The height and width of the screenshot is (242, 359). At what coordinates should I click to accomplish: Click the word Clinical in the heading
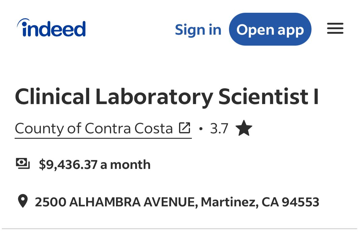(x=52, y=96)
